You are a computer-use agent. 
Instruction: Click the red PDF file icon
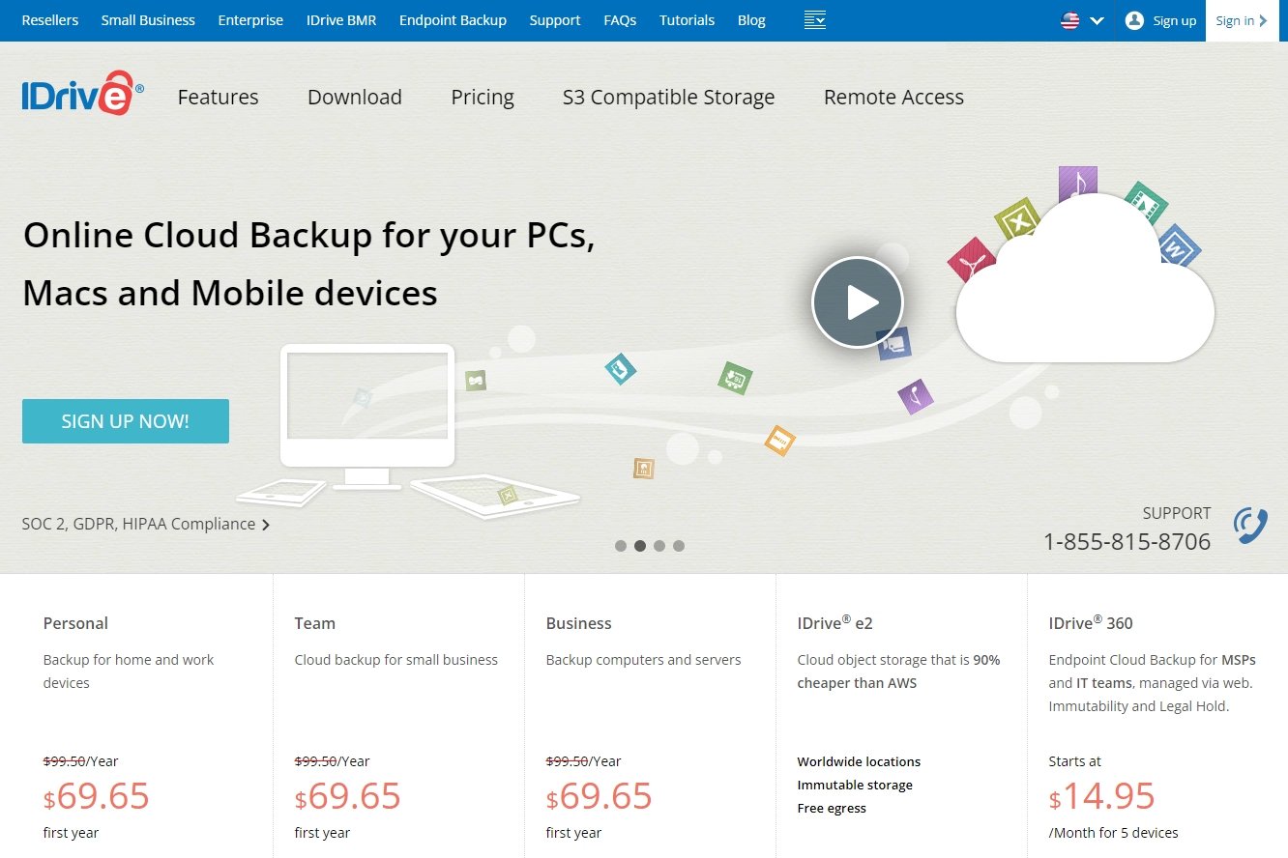(971, 261)
